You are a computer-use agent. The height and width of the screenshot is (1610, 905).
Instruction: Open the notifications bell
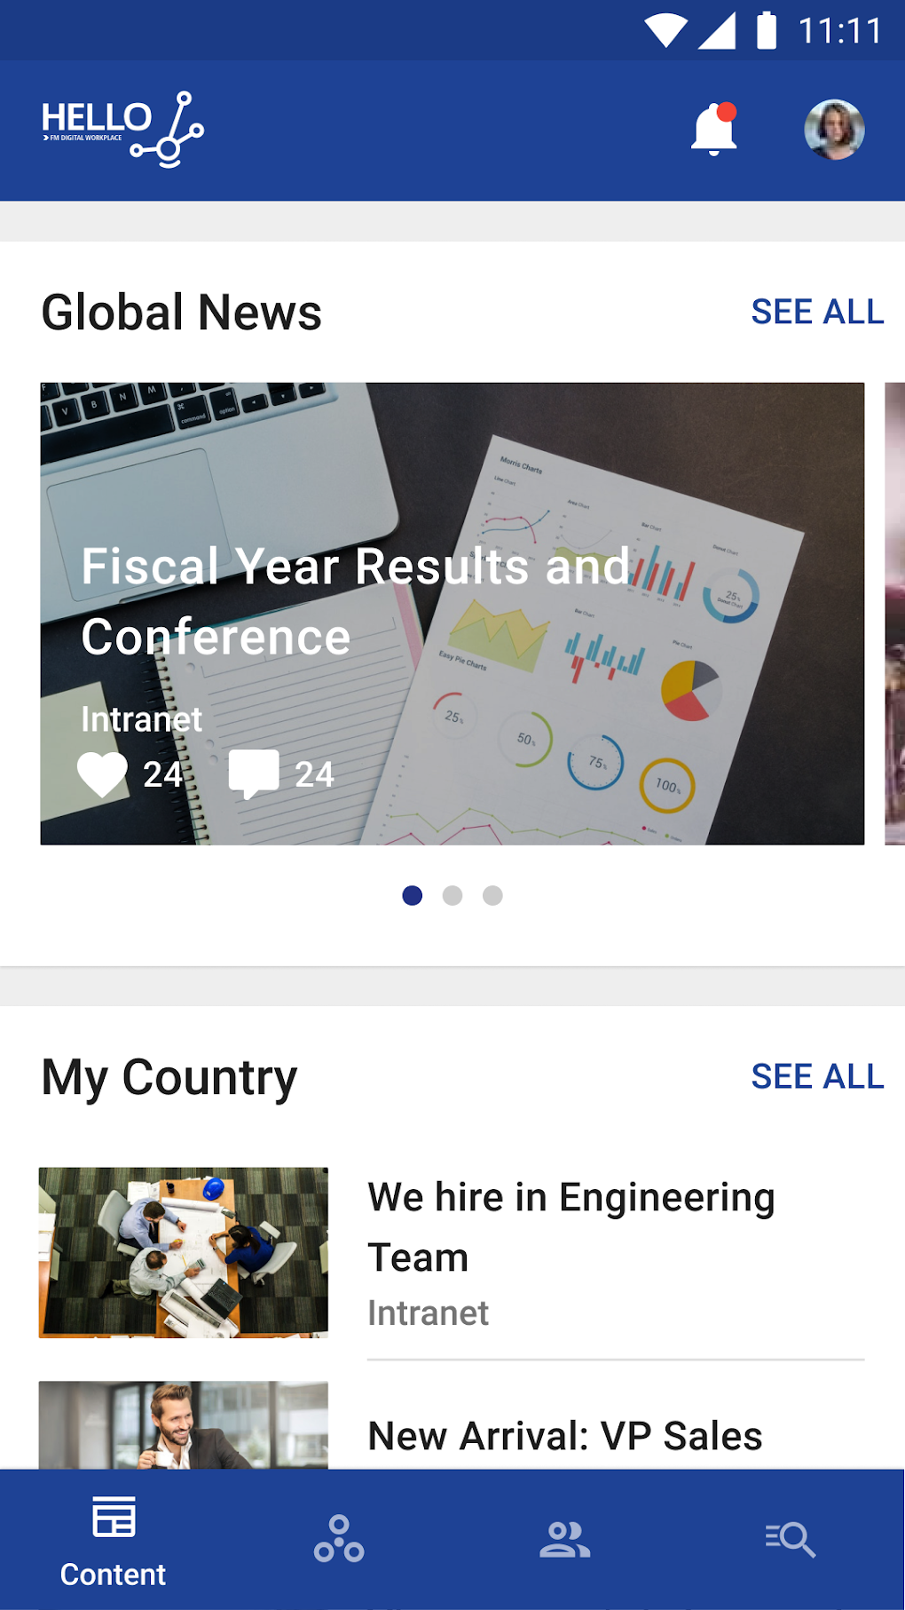(x=714, y=130)
